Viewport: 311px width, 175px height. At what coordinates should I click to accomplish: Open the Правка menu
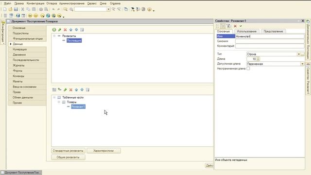point(19,3)
